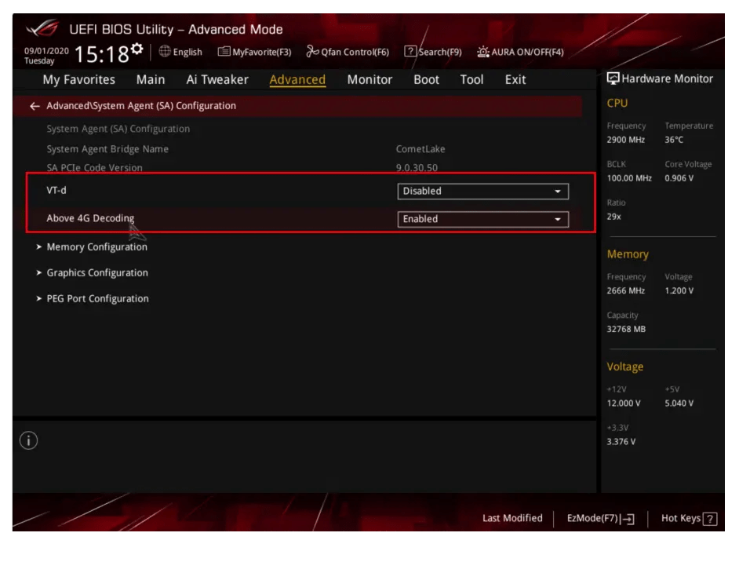Expand Graphics Configuration submenu
This screenshot has width=739, height=562.
pos(96,272)
